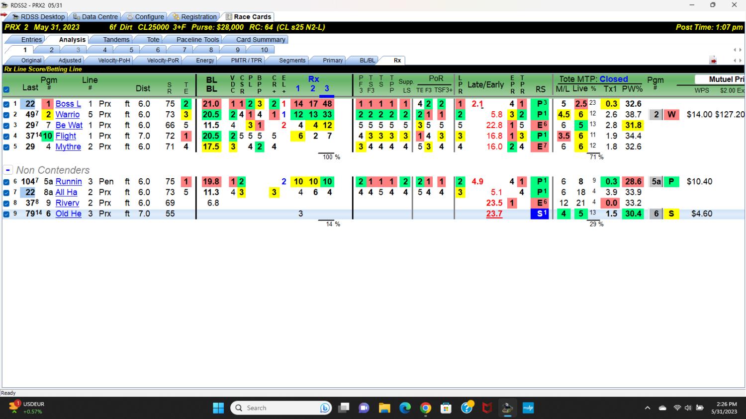Screen dimensions: 746x419
Task: Open the blue question mark help app
Action: pyautogui.click(x=467, y=408)
